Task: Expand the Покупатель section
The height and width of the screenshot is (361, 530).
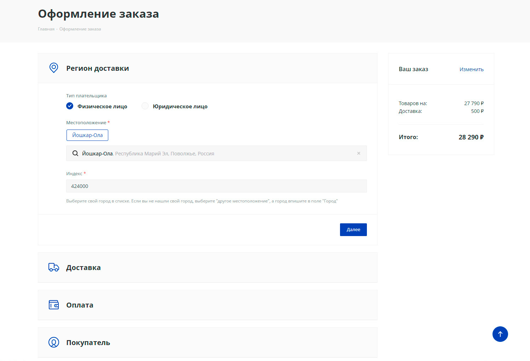Action: (88, 343)
